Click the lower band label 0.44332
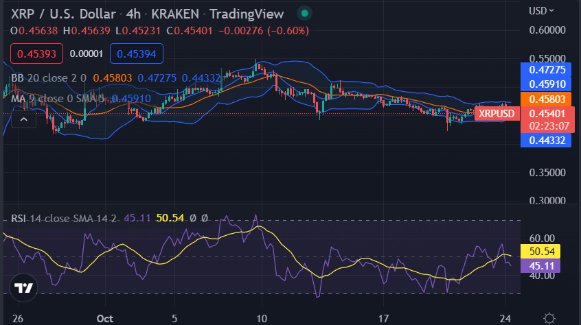The image size is (581, 325). click(547, 141)
